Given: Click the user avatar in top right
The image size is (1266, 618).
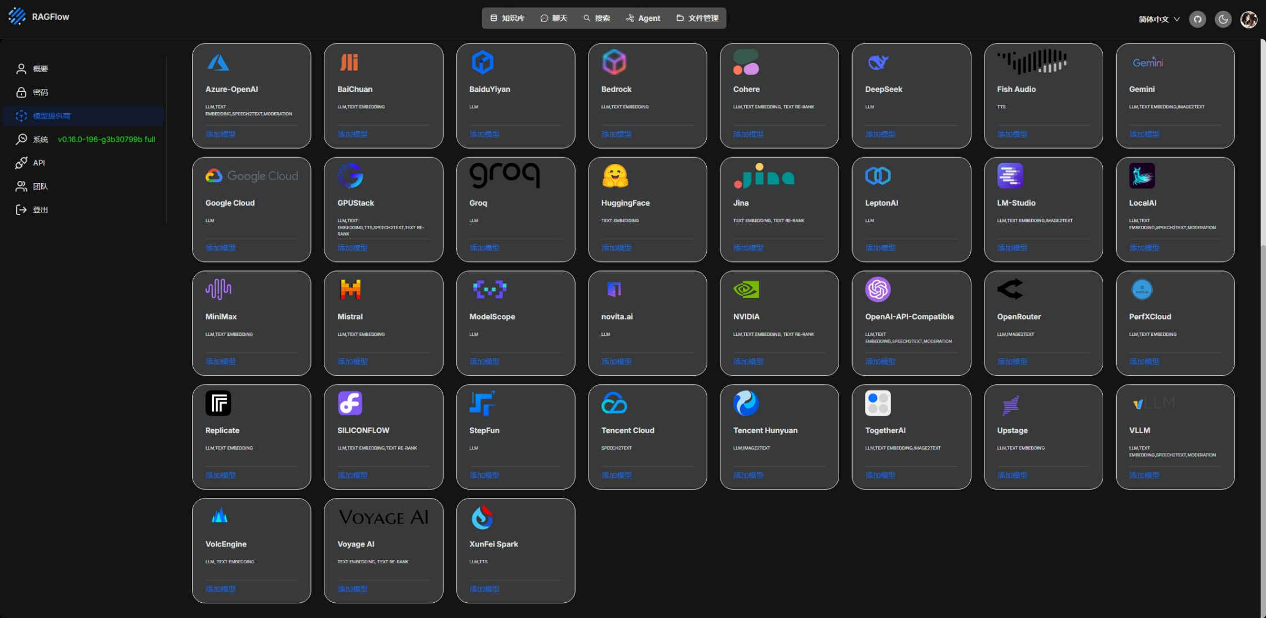Looking at the screenshot, I should (x=1249, y=19).
